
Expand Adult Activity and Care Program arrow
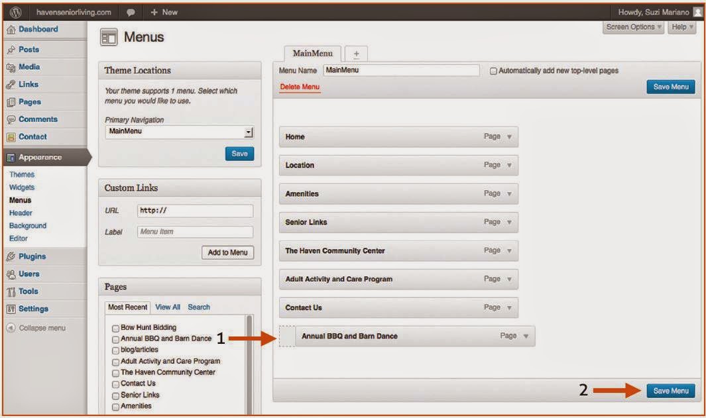(x=509, y=280)
